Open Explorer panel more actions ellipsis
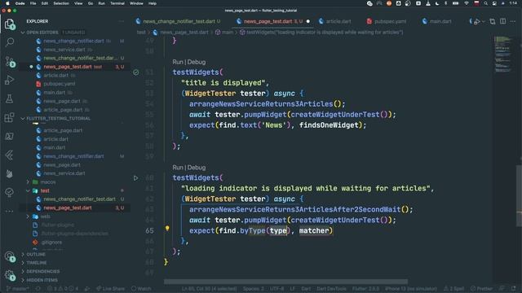Screen dimensions: 522x293 [x=122, y=21]
